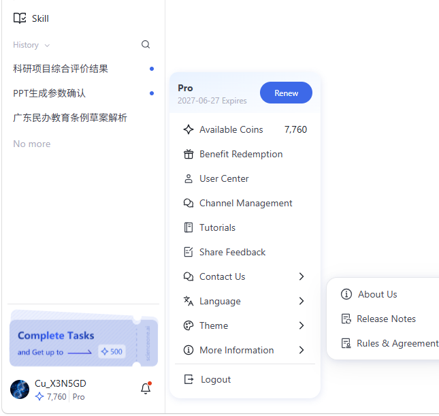The height and width of the screenshot is (416, 439).
Task: Choose Release Notes in the submenu
Action: coord(385,319)
